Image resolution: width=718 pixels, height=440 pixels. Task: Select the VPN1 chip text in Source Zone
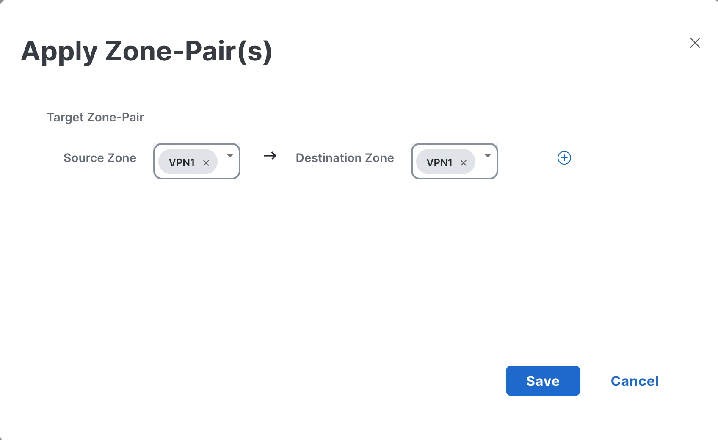(x=182, y=163)
